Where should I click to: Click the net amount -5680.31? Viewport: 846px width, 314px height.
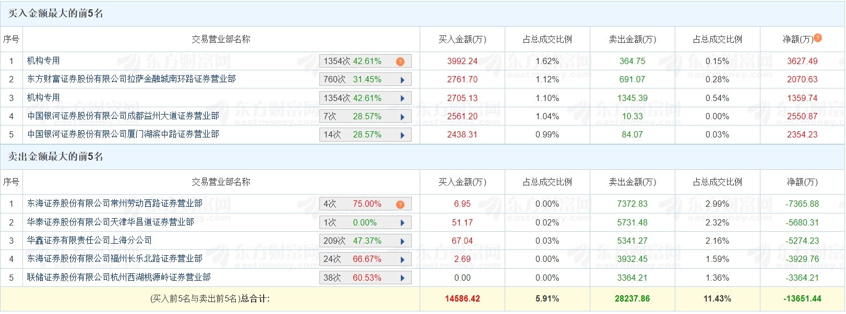803,222
